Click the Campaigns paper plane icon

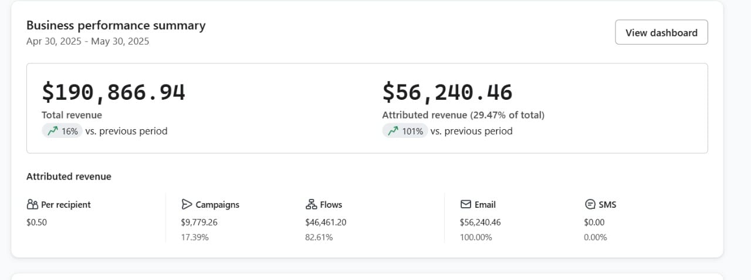(x=187, y=204)
